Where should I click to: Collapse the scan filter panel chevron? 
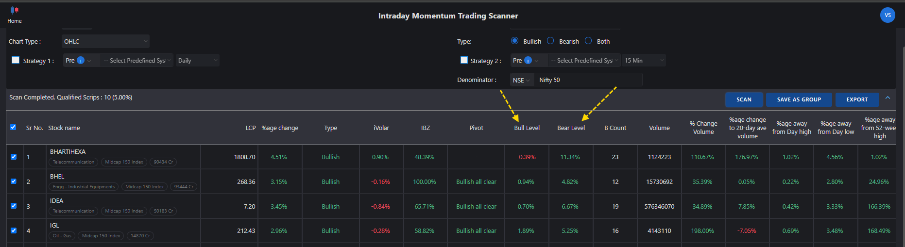tap(888, 98)
